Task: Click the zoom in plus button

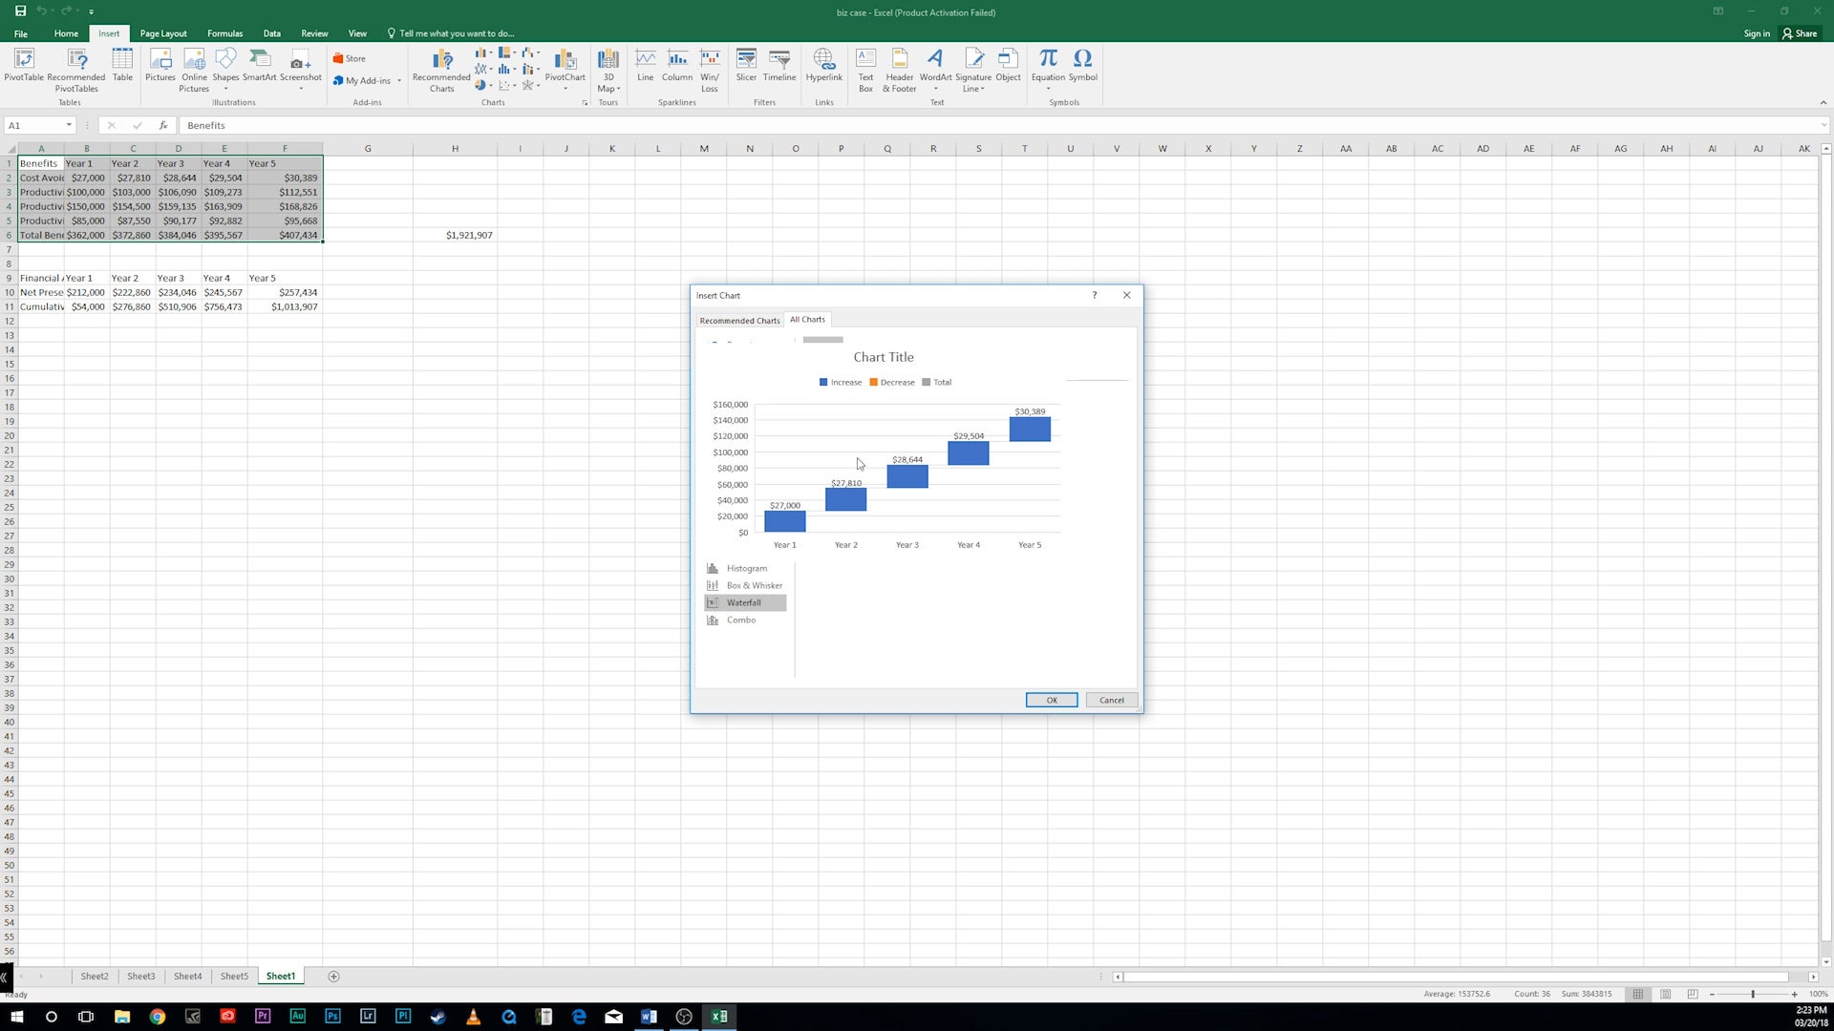Action: 1794,994
